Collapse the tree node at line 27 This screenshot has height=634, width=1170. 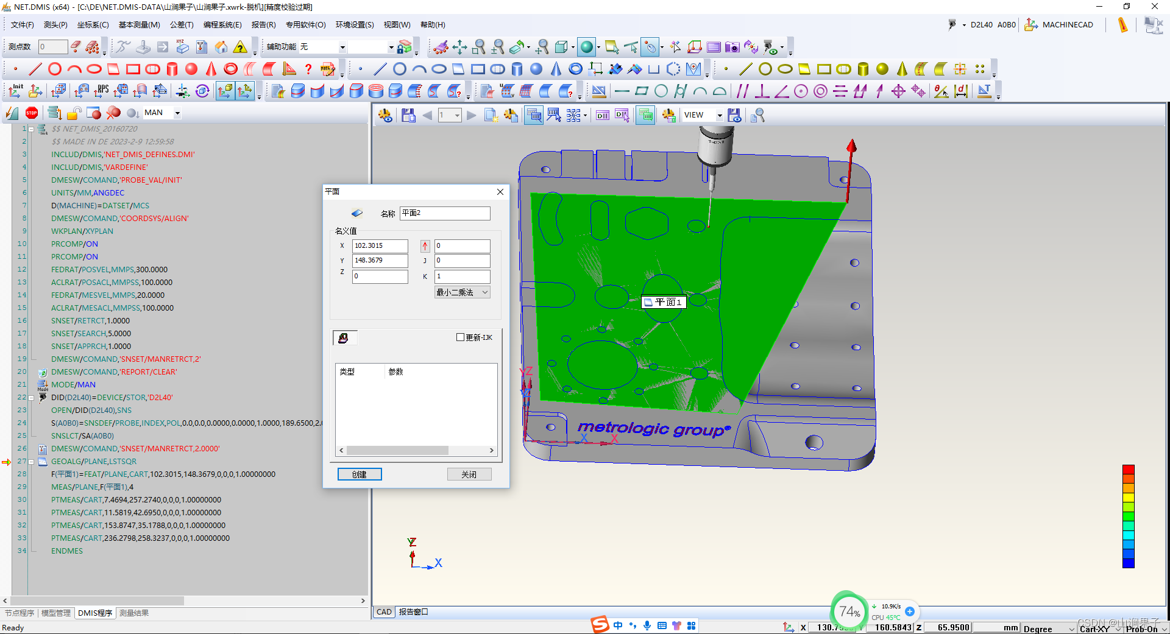[31, 462]
